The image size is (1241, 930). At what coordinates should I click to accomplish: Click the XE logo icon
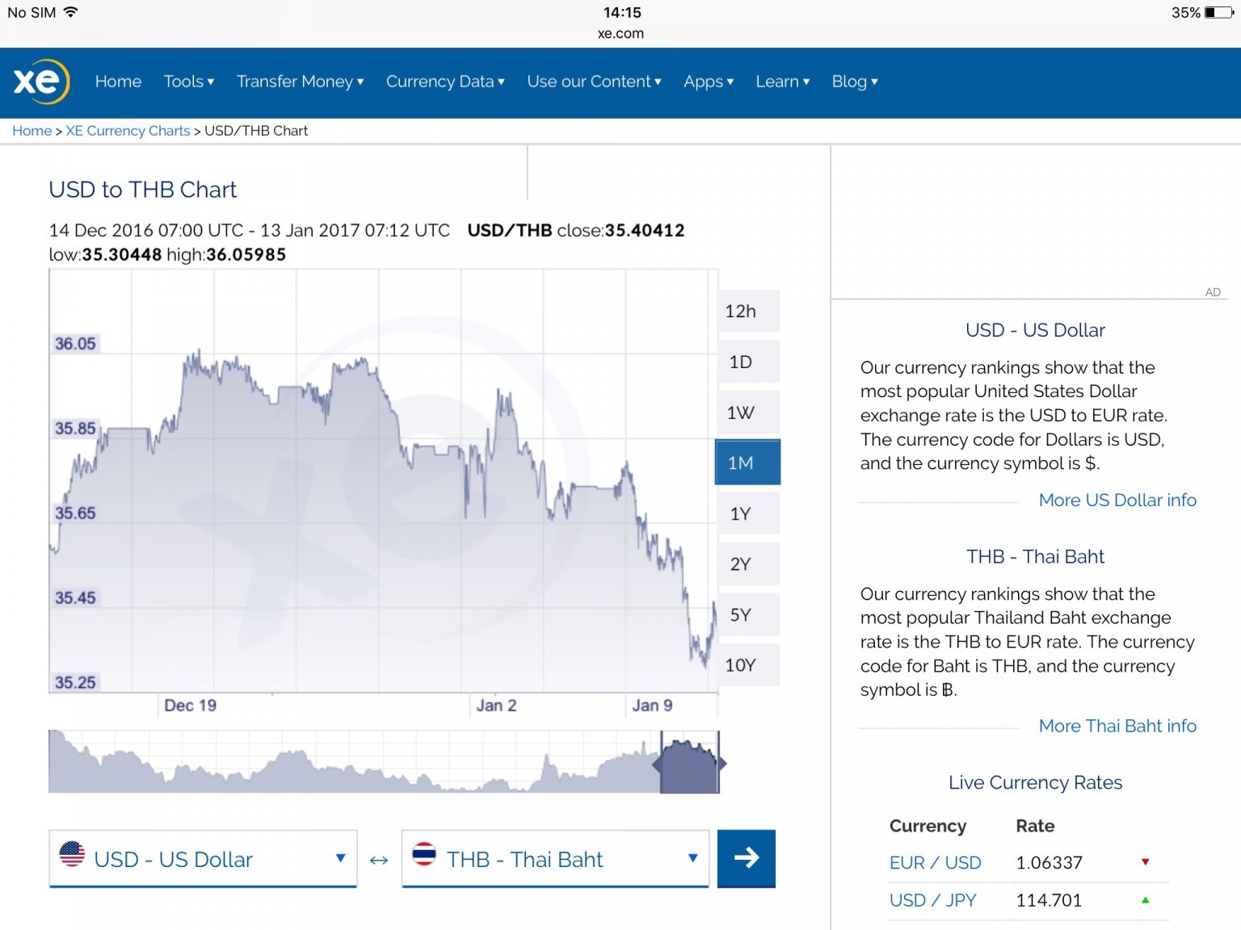tap(41, 82)
